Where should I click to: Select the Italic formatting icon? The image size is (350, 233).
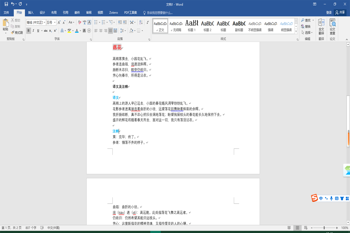pos(33,30)
